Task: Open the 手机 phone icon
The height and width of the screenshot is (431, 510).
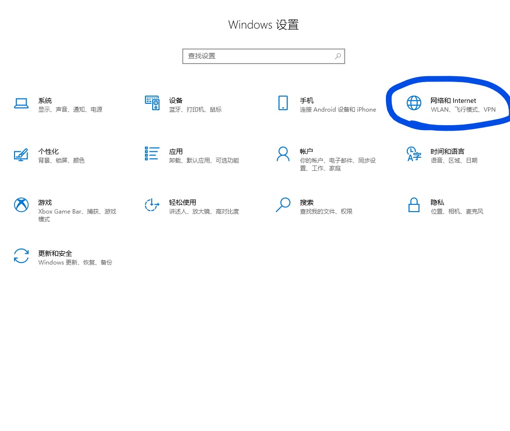Action: tap(283, 103)
